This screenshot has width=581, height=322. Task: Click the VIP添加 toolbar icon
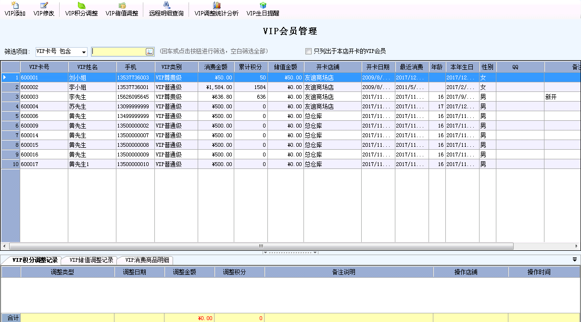click(15, 9)
